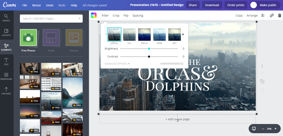
Task: Open the Elements sidebar panel
Action: click(x=6, y=47)
